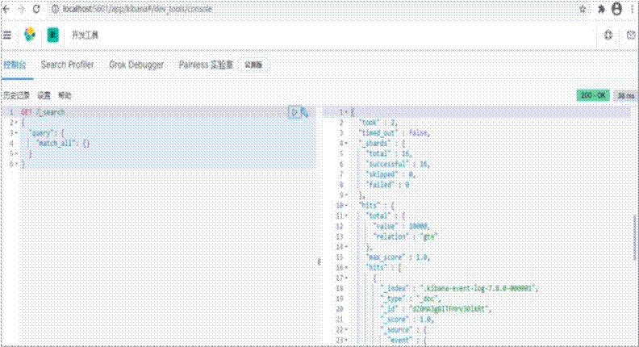Screen dimensions: 639x347
Task: Click the "took" : 2 response line
Action: (x=378, y=123)
